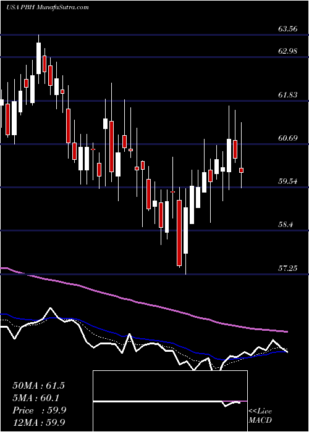Image resolution: width=309 pixels, height=432 pixels.
Task: Click the 12MA : 59.9 readout
Action: coord(39,422)
